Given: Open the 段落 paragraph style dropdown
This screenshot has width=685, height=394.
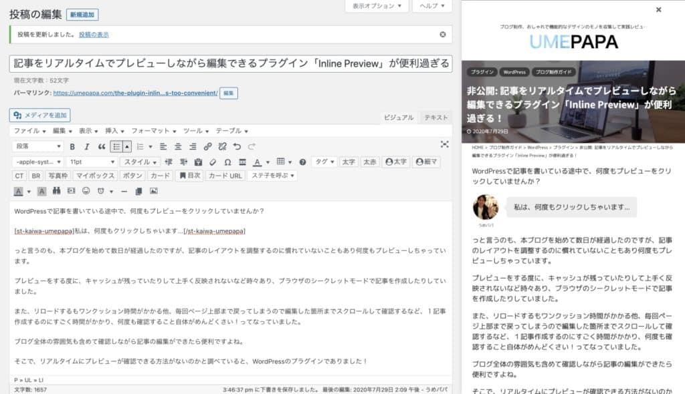Looking at the screenshot, I should 37,146.
